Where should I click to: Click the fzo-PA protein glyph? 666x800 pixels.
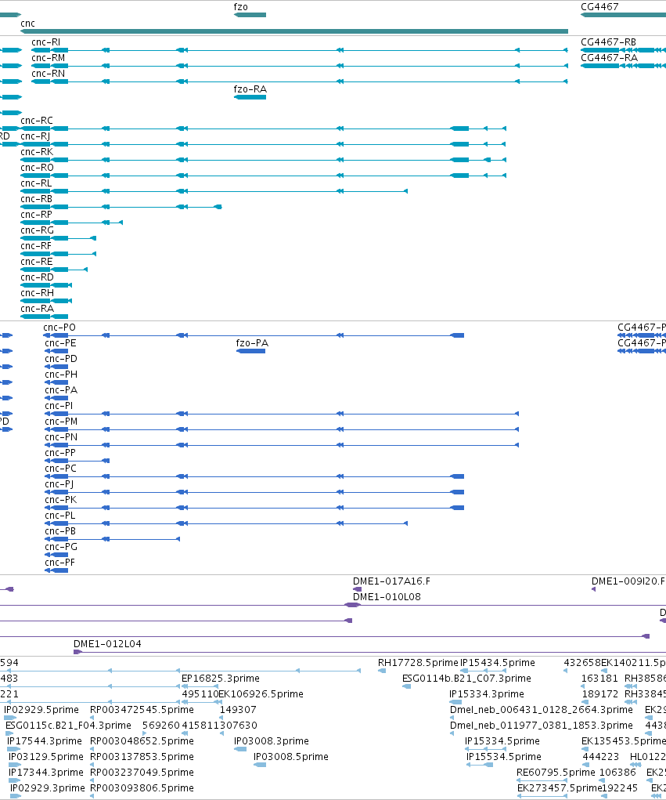[250, 351]
